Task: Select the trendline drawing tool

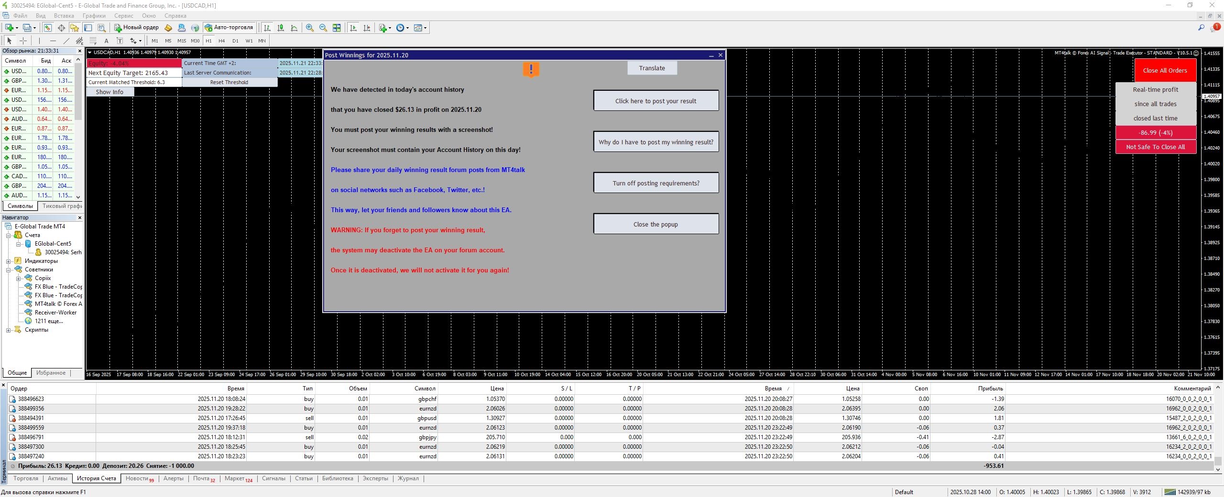Action: click(66, 41)
